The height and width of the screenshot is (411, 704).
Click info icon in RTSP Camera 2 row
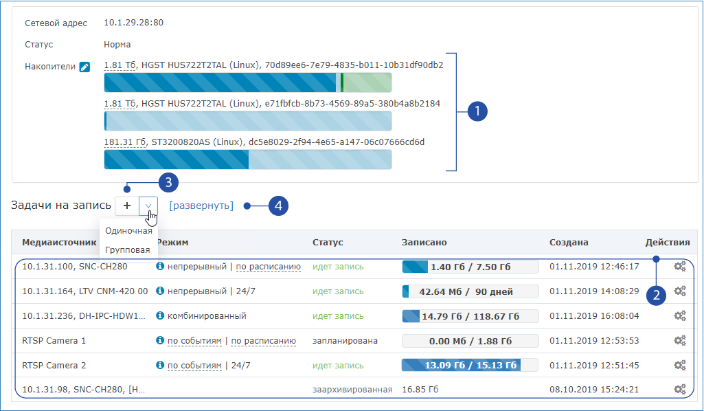click(161, 365)
